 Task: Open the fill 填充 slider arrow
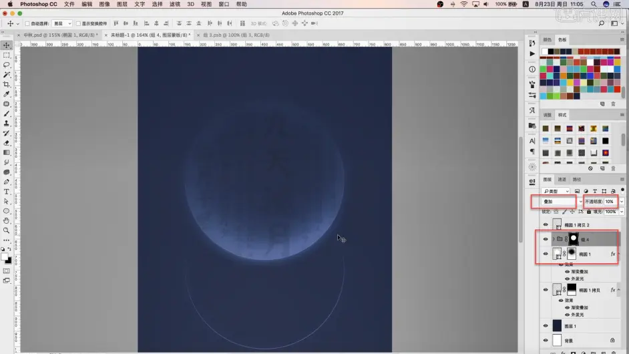(x=622, y=212)
